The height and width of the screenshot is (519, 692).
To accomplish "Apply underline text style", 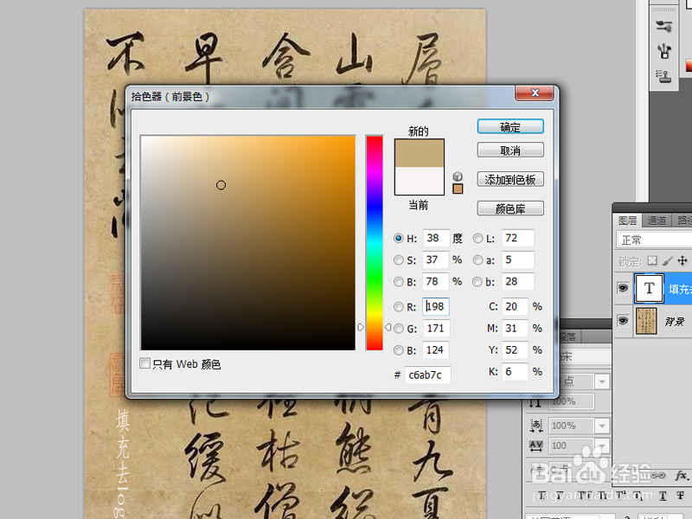I will pyautogui.click(x=663, y=496).
